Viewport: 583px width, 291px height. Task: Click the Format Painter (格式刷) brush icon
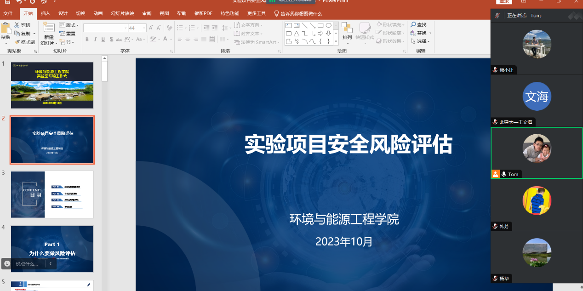click(x=17, y=42)
